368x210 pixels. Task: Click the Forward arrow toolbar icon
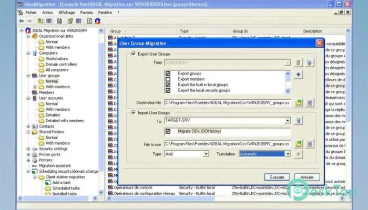pyautogui.click(x=29, y=21)
